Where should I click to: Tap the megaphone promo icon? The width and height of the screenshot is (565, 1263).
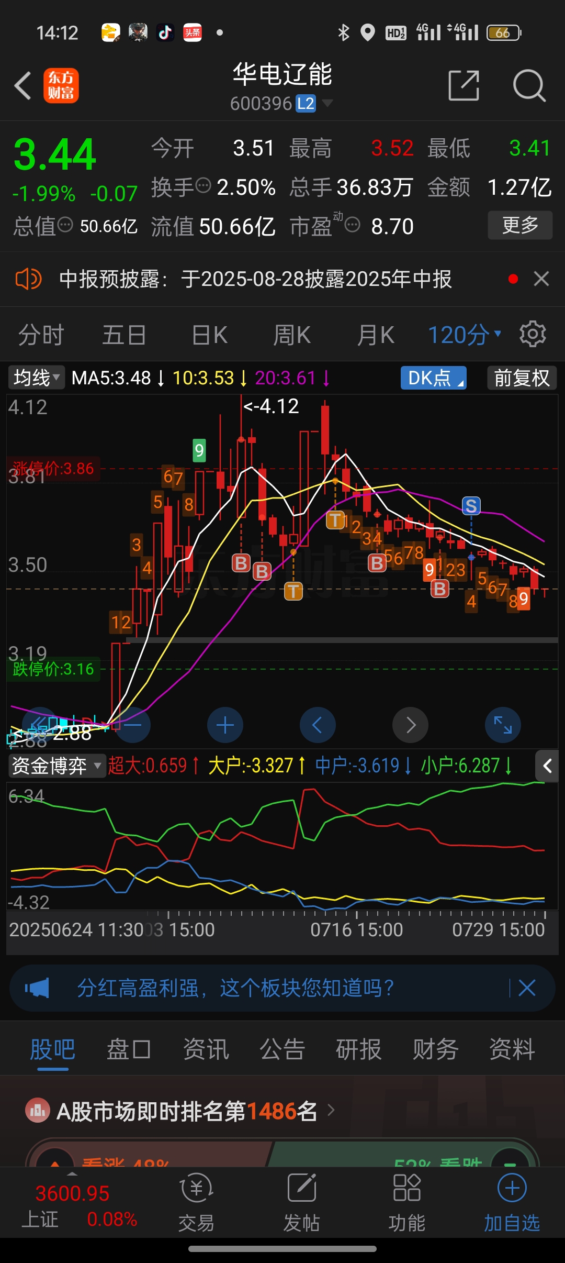click(x=37, y=988)
